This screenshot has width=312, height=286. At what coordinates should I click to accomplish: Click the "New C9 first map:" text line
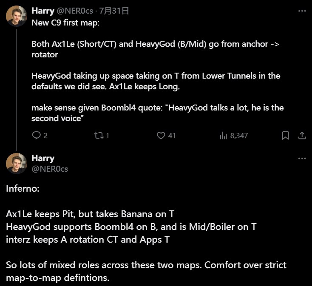[x=65, y=22]
